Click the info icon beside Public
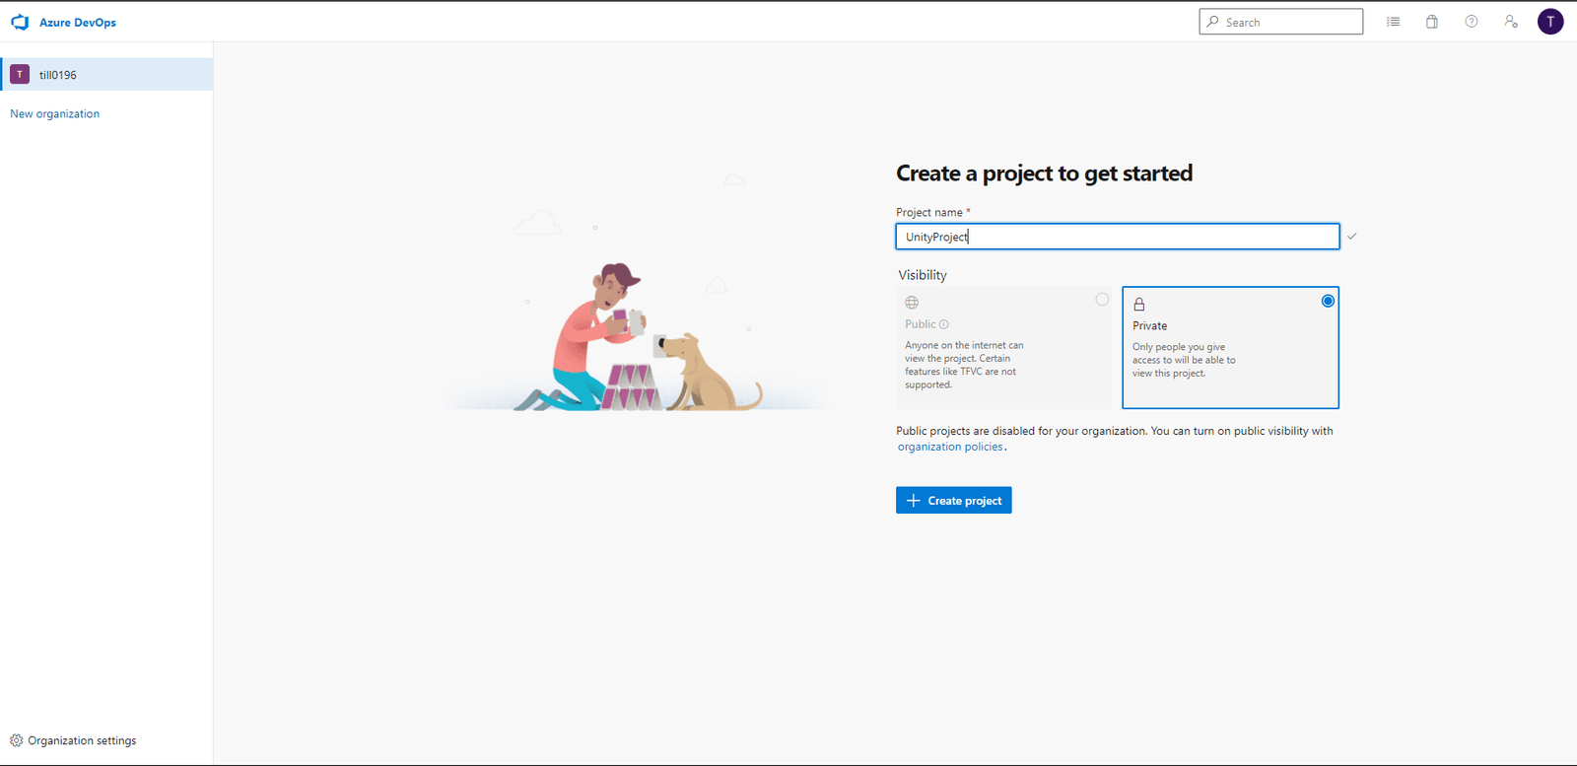 [x=944, y=324]
